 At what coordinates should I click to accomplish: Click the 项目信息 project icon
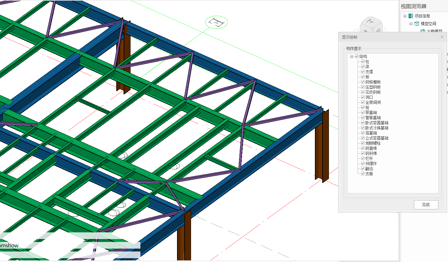tap(411, 16)
